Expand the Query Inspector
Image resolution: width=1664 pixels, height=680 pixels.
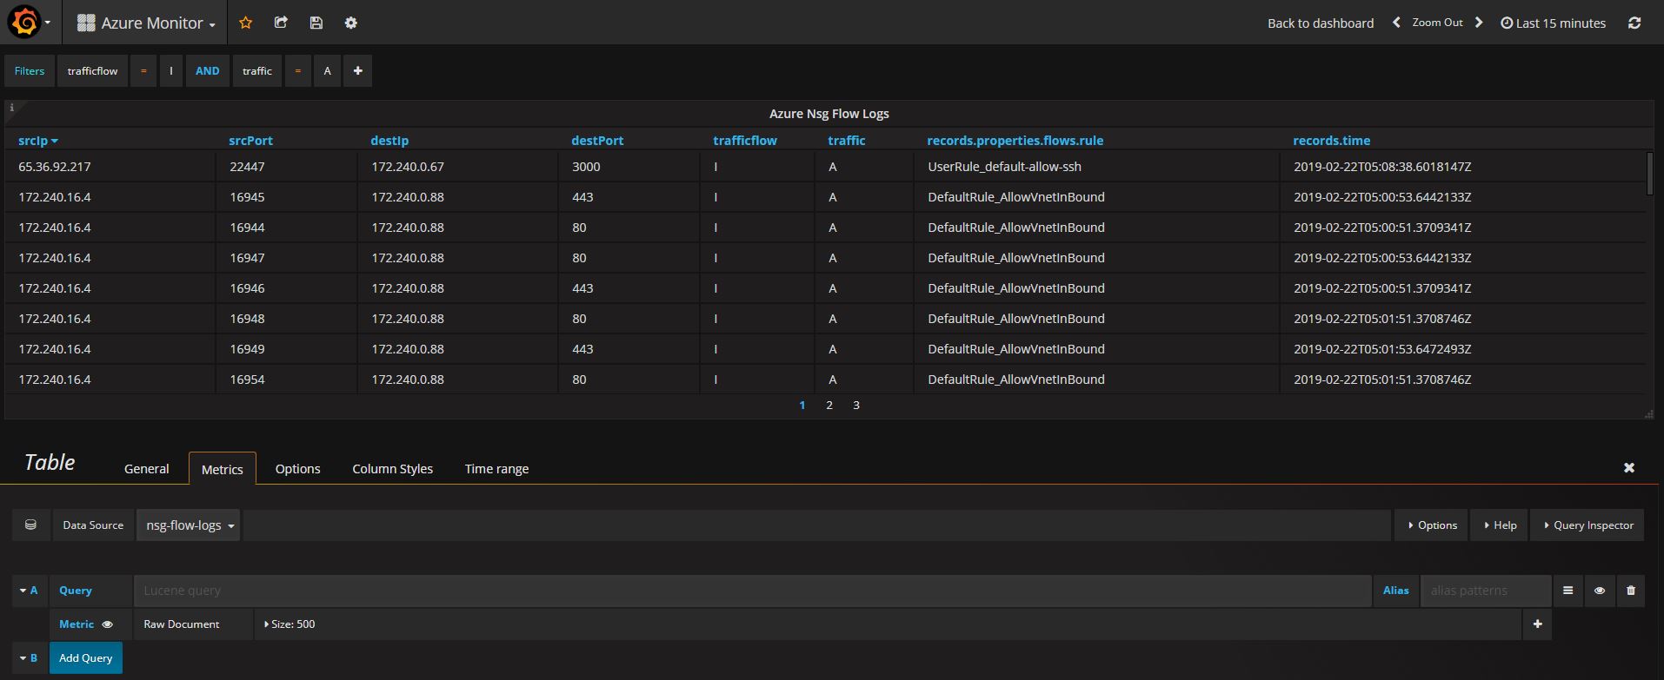(x=1587, y=525)
